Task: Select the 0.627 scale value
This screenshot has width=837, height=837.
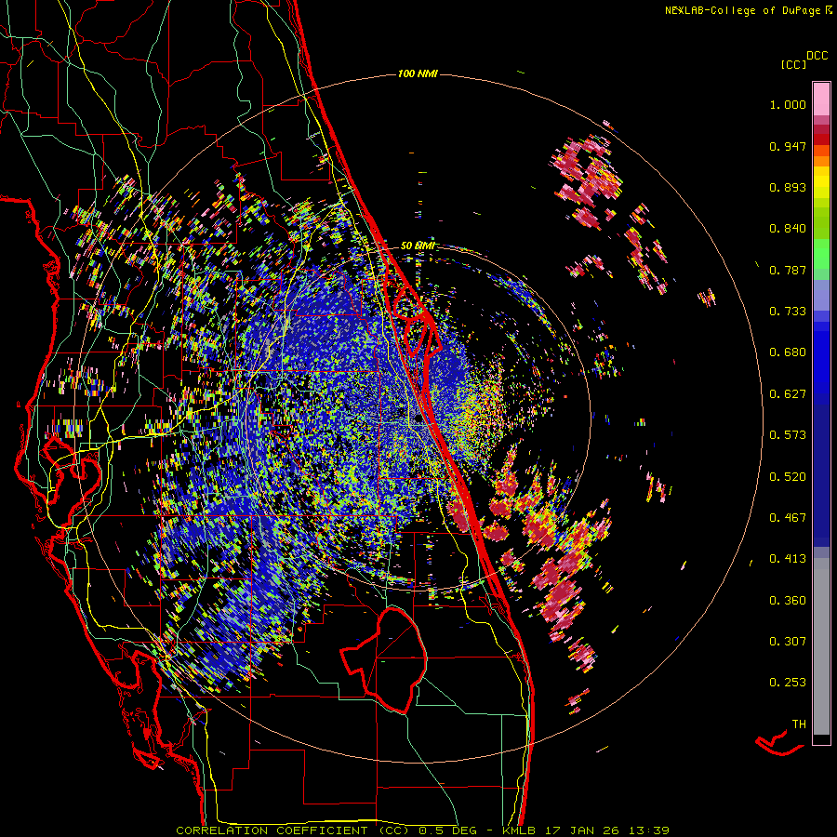Action: pyautogui.click(x=788, y=394)
